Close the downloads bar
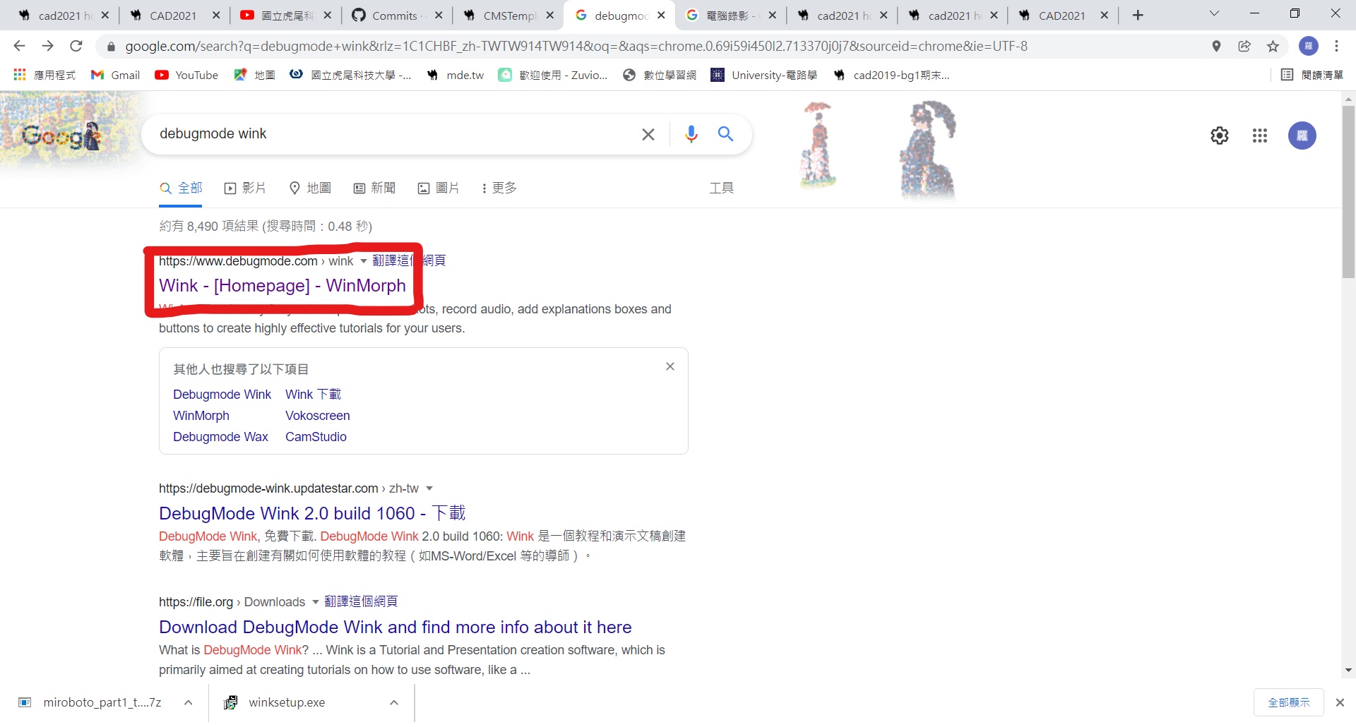Image resolution: width=1356 pixels, height=727 pixels. pyautogui.click(x=1340, y=702)
